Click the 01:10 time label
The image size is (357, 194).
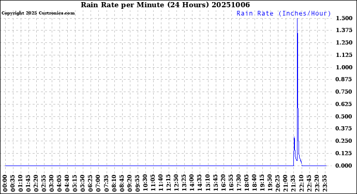pyautogui.click(x=21, y=184)
